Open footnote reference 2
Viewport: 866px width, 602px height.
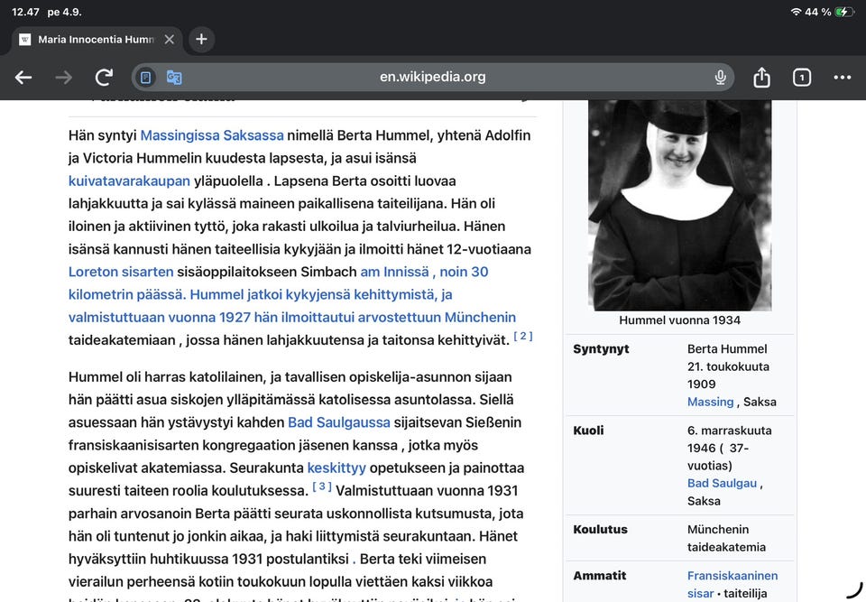tap(523, 336)
